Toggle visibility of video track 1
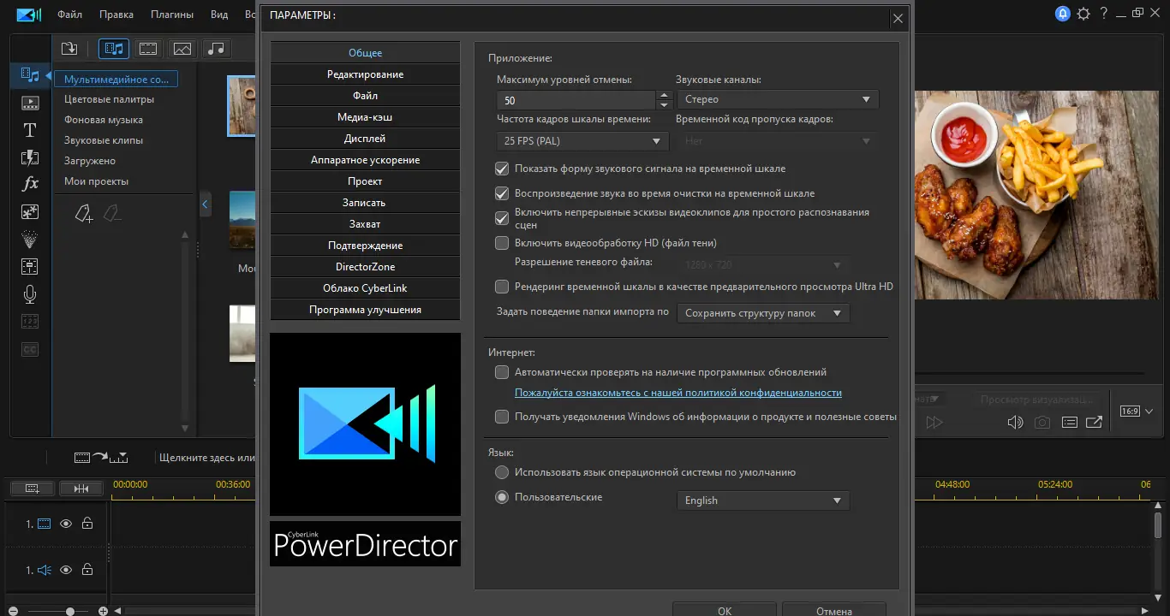This screenshot has height=616, width=1170. [66, 524]
